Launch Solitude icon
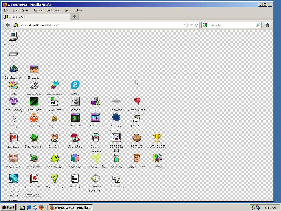This screenshot has height=211, width=281. (x=116, y=158)
